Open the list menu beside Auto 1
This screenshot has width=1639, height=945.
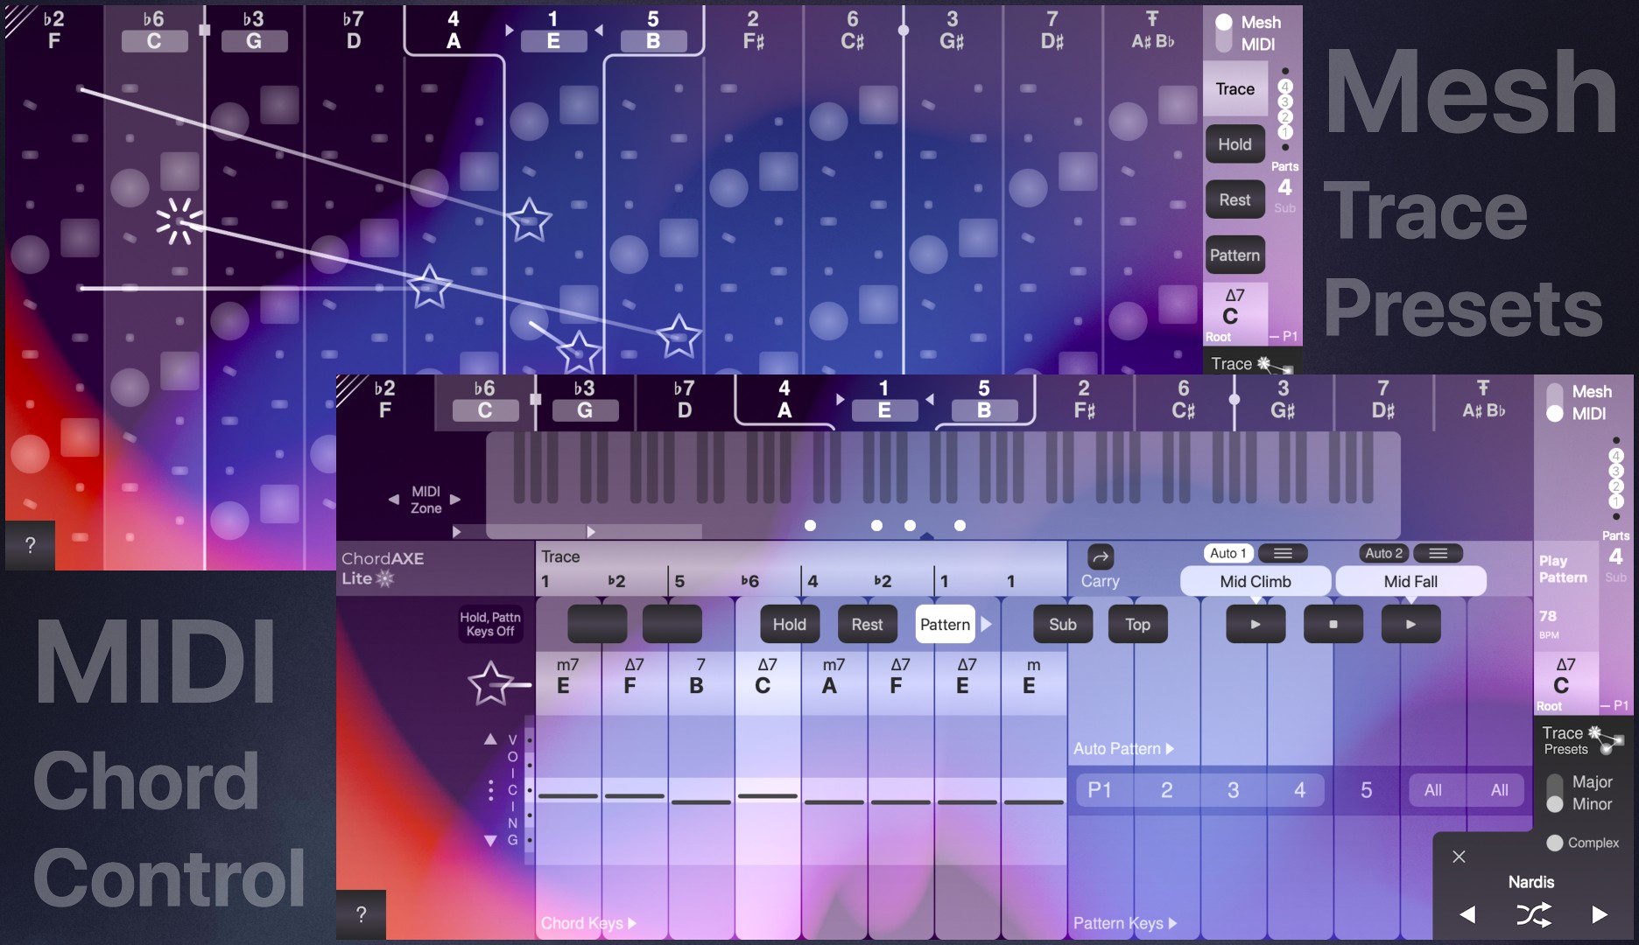(x=1283, y=553)
